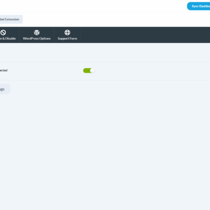Open the WordPress Options tab
Viewport: 210px width, 210px height.
pos(37,35)
